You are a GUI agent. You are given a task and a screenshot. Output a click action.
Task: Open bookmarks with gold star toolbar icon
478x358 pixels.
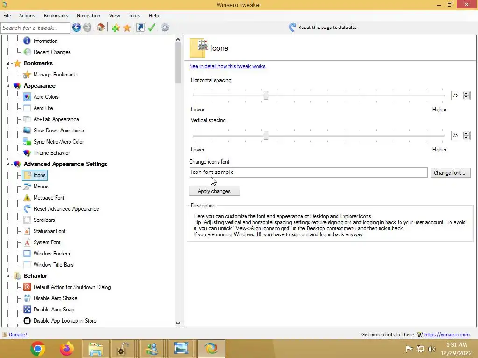click(127, 28)
